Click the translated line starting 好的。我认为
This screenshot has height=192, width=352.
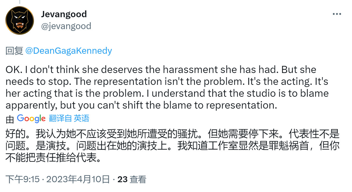point(172,134)
